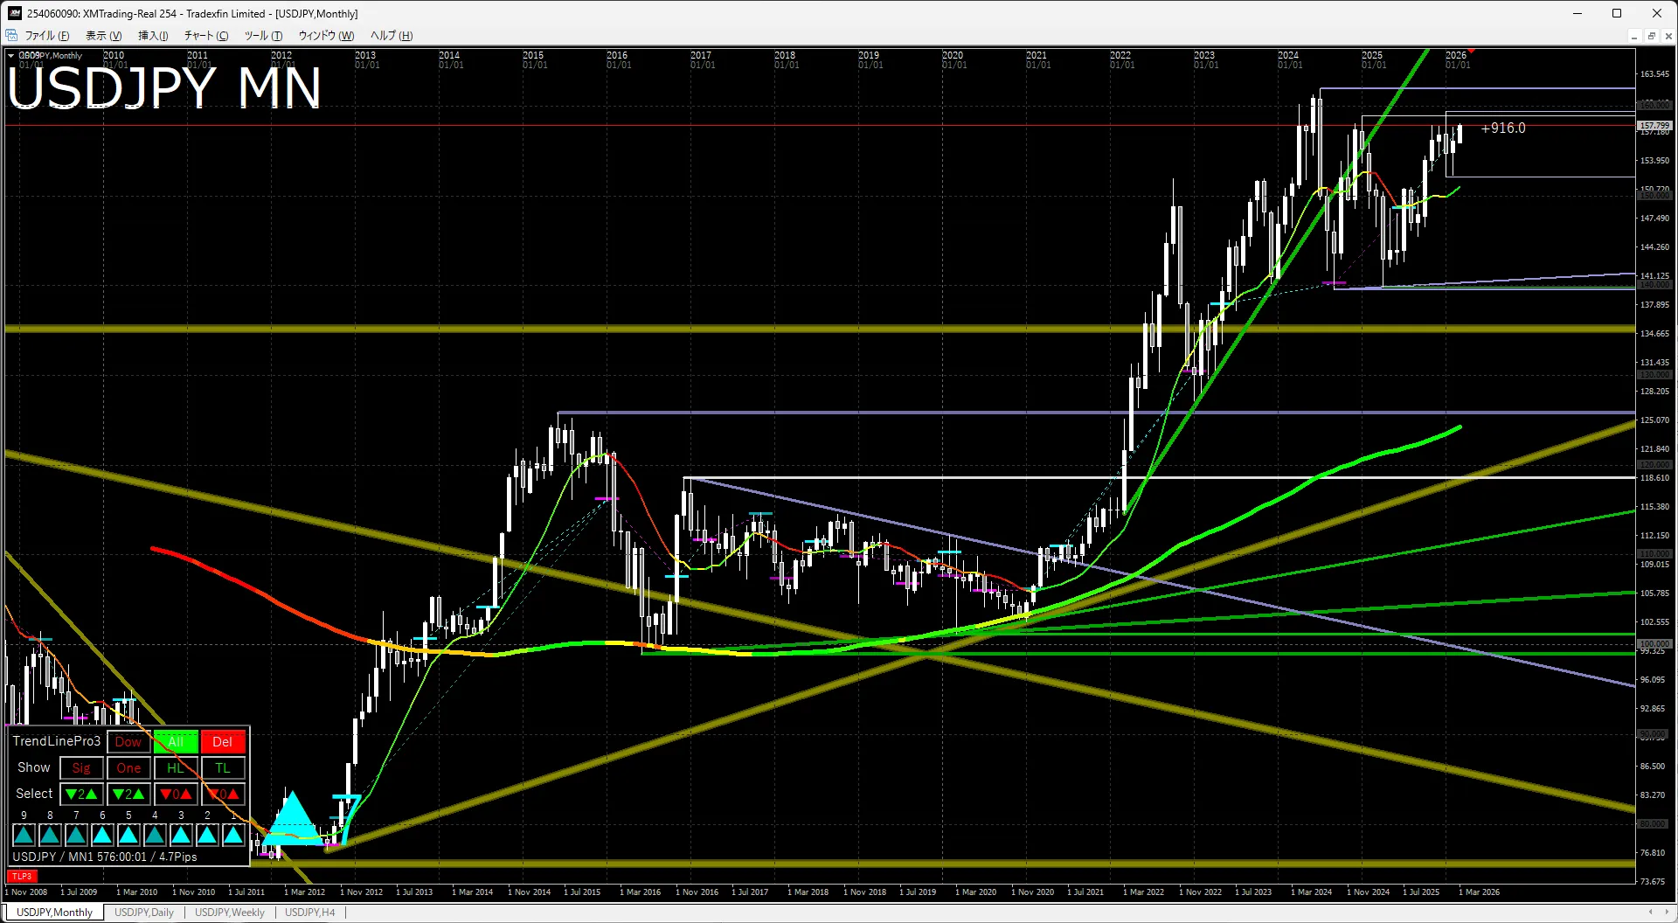Switch to the USDJPY,Weekly chart tab
The width and height of the screenshot is (1678, 923).
point(230,913)
